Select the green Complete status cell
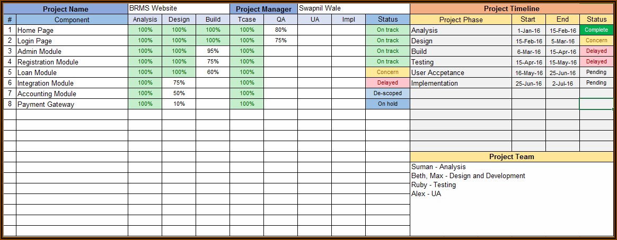The height and width of the screenshot is (240, 617). 596,30
